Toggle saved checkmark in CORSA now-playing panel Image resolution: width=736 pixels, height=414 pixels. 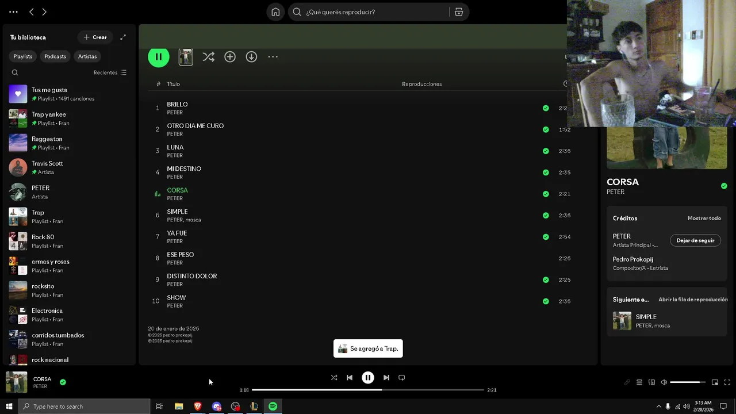(724, 186)
